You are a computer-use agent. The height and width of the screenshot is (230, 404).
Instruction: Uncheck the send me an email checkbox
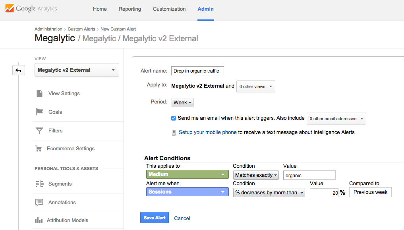click(x=174, y=118)
